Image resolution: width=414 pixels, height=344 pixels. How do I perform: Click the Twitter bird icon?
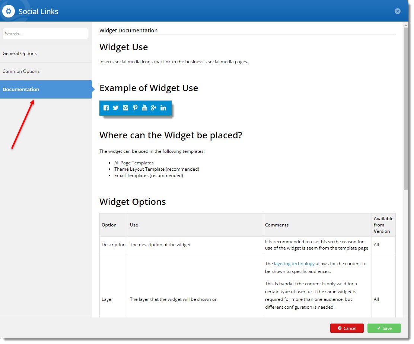(x=116, y=108)
